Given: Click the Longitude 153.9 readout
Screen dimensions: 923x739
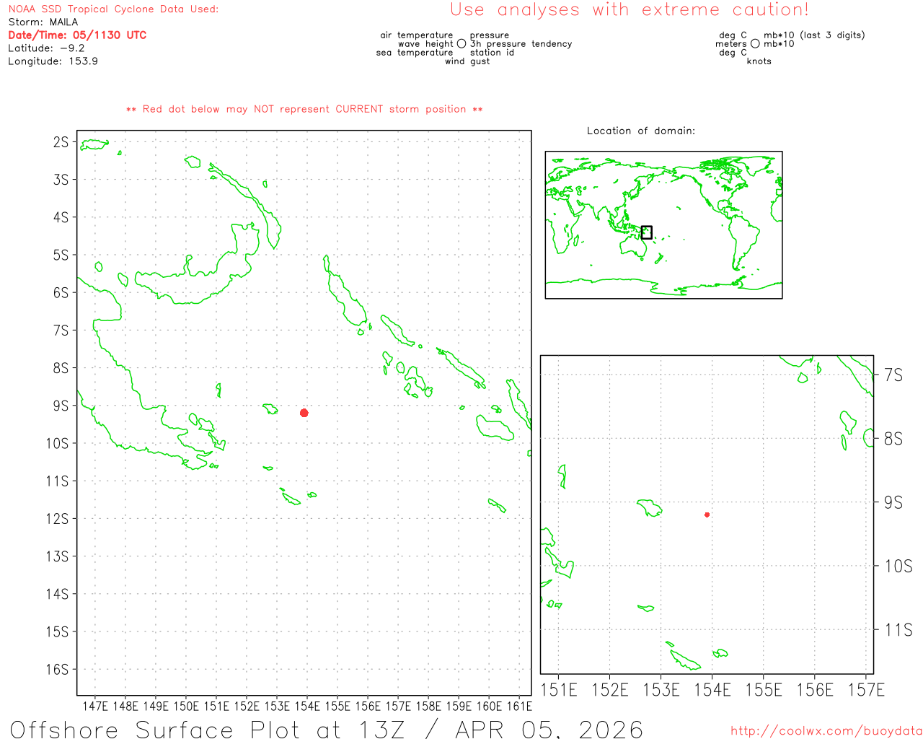Looking at the screenshot, I should [53, 61].
